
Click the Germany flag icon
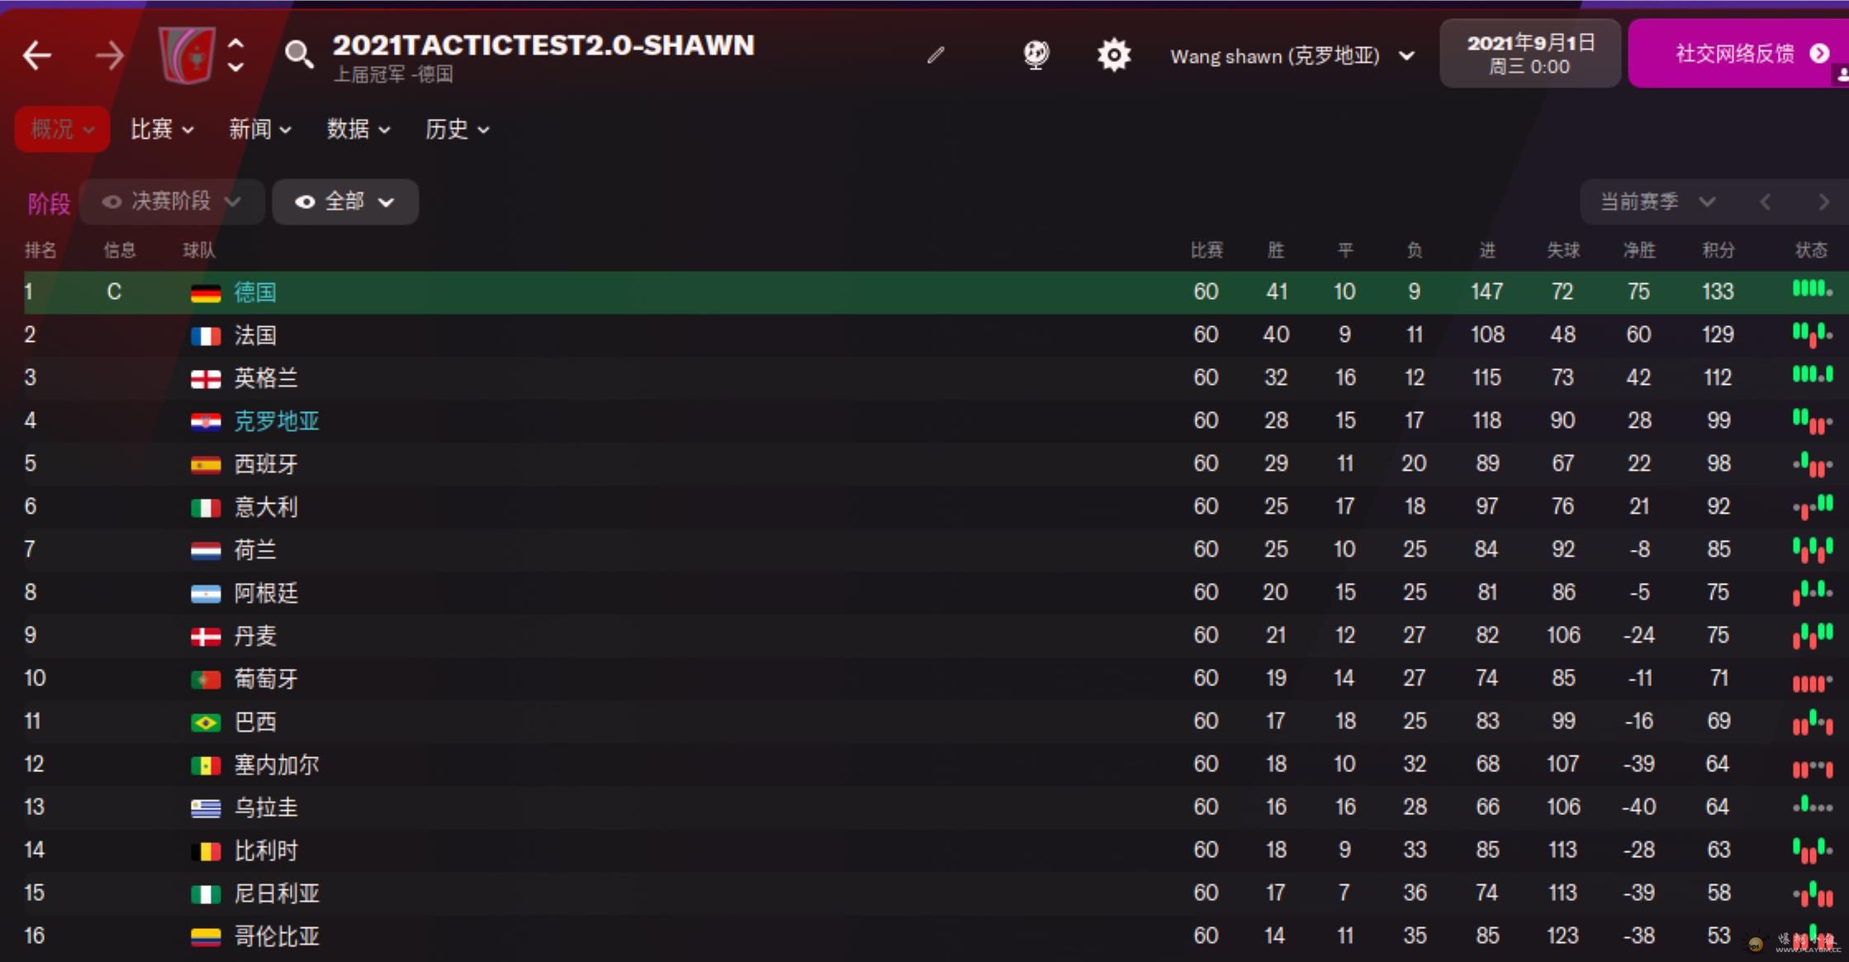[x=206, y=293]
